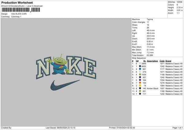Click the Max Jump value 7.2 mm
The height and width of the screenshot is (130, 184).
(150, 52)
